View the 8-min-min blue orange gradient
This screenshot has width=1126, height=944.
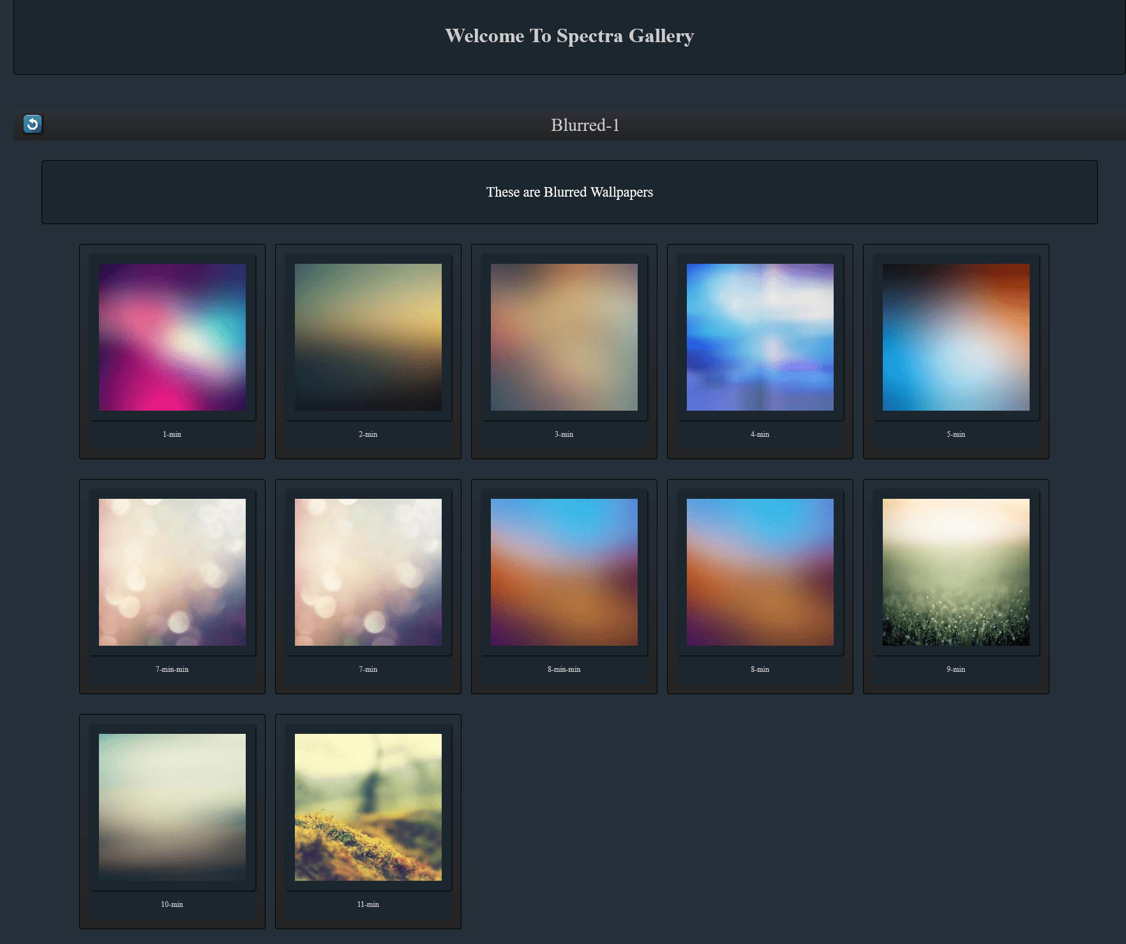[564, 572]
